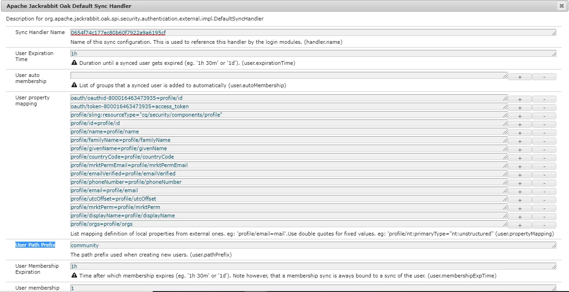569x292 pixels.
Task: Close the Default Sync Handler dialog
Action: 561,6
